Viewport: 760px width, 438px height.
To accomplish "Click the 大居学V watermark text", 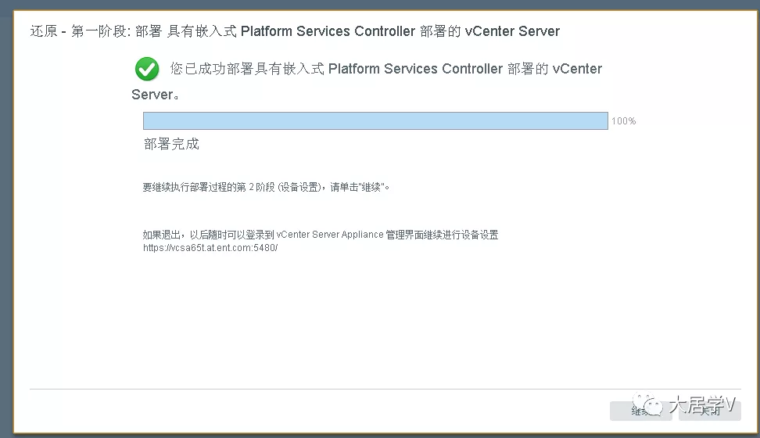I will pos(702,405).
